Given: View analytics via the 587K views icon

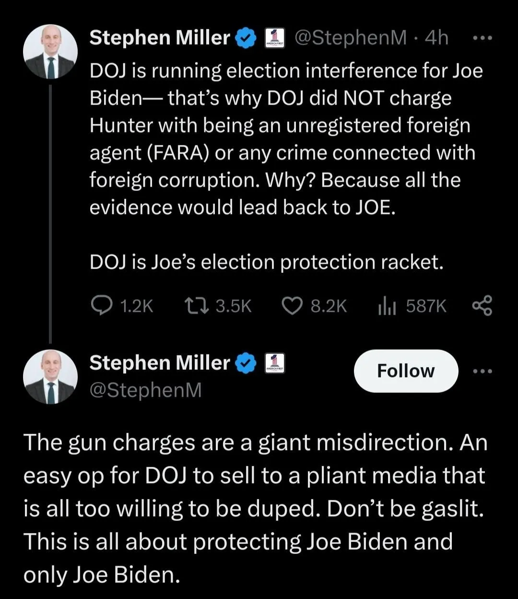Looking at the screenshot, I should (387, 305).
